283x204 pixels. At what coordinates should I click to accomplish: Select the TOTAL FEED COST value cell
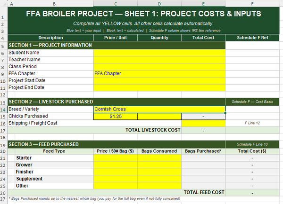[x=252, y=193]
